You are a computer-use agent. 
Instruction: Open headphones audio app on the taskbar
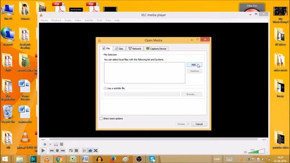click(99, 159)
